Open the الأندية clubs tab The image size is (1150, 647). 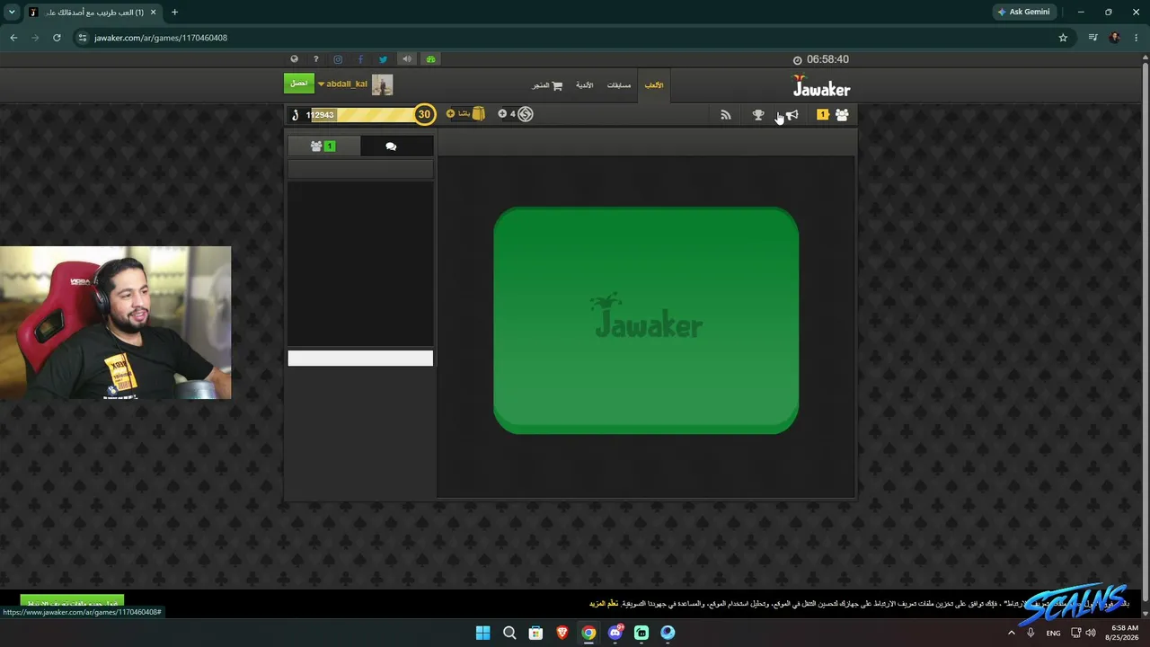pyautogui.click(x=584, y=85)
